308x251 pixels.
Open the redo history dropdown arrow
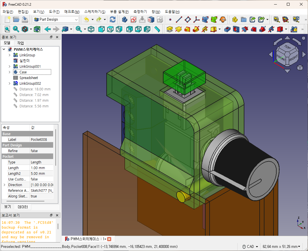tap(105, 20)
